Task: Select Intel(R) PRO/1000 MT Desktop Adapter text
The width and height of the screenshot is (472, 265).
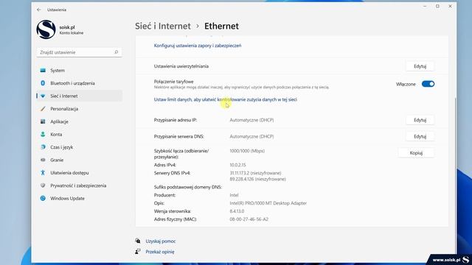Action: (x=268, y=203)
